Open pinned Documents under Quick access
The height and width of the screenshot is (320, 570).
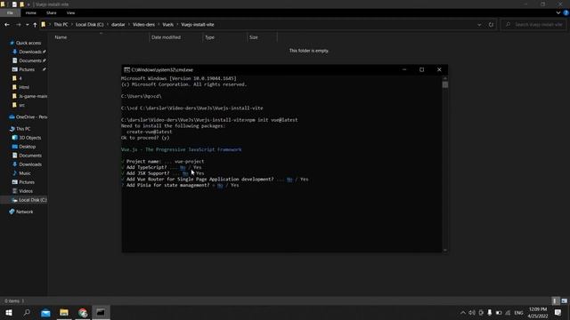click(29, 60)
